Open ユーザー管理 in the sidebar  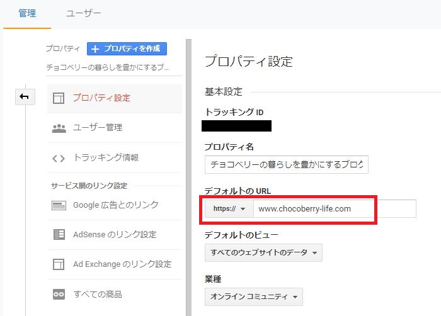pos(115,128)
